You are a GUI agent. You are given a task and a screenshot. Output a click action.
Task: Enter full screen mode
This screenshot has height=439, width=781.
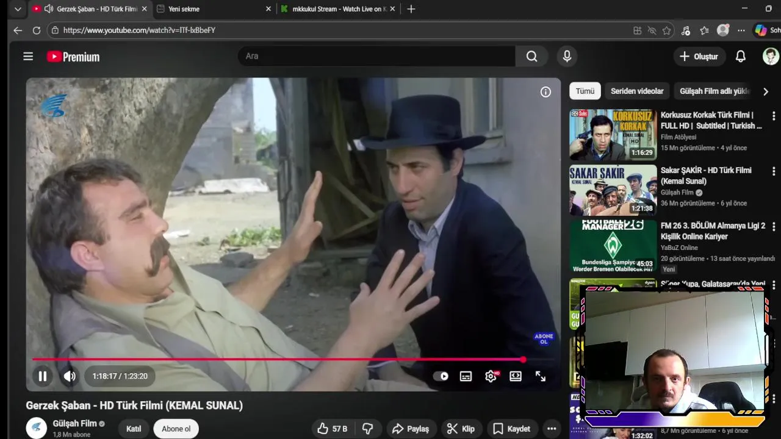541,376
